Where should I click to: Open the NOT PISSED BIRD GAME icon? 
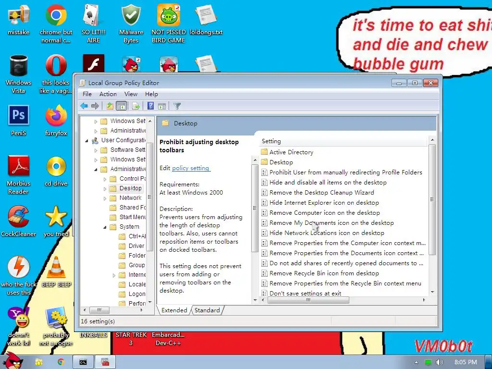[169, 24]
